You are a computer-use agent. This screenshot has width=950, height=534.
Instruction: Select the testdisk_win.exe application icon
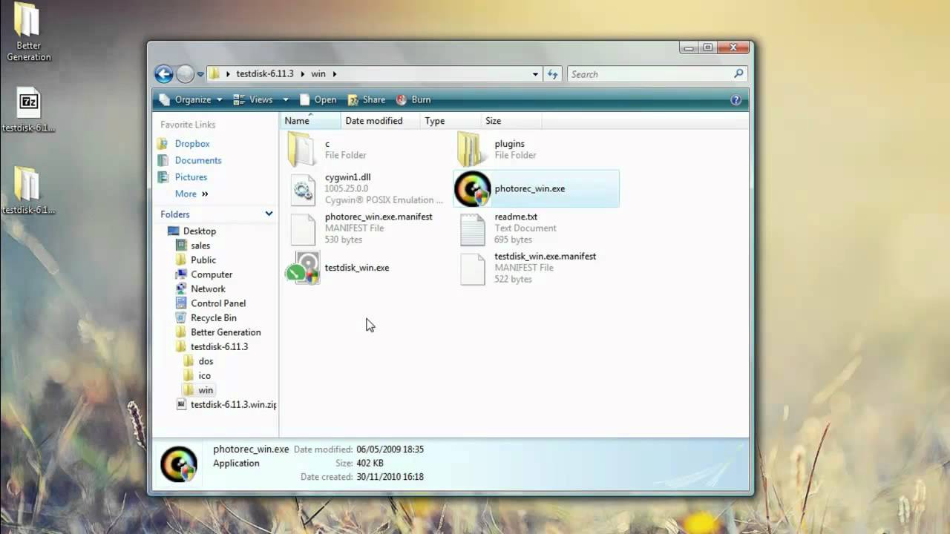tap(302, 268)
